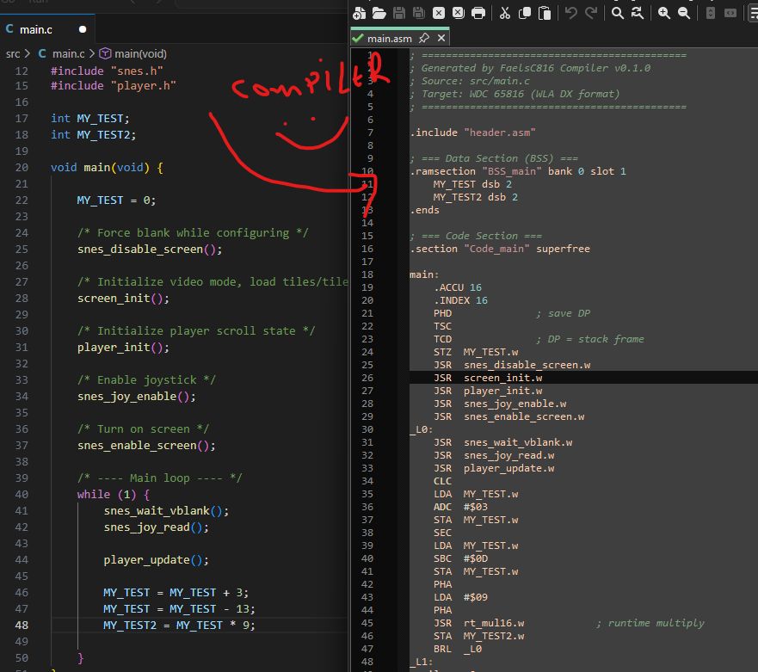Click the Copy icon in the toolbar
This screenshot has height=672, width=758.
tap(525, 13)
